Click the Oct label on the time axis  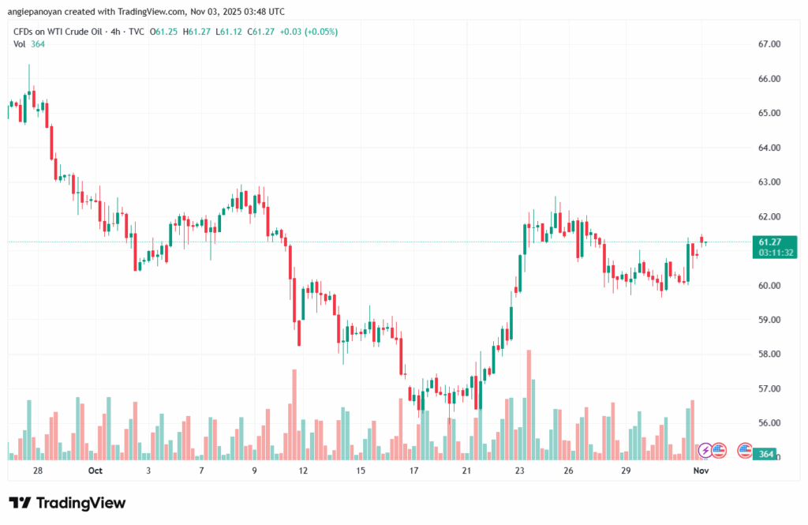coord(95,471)
